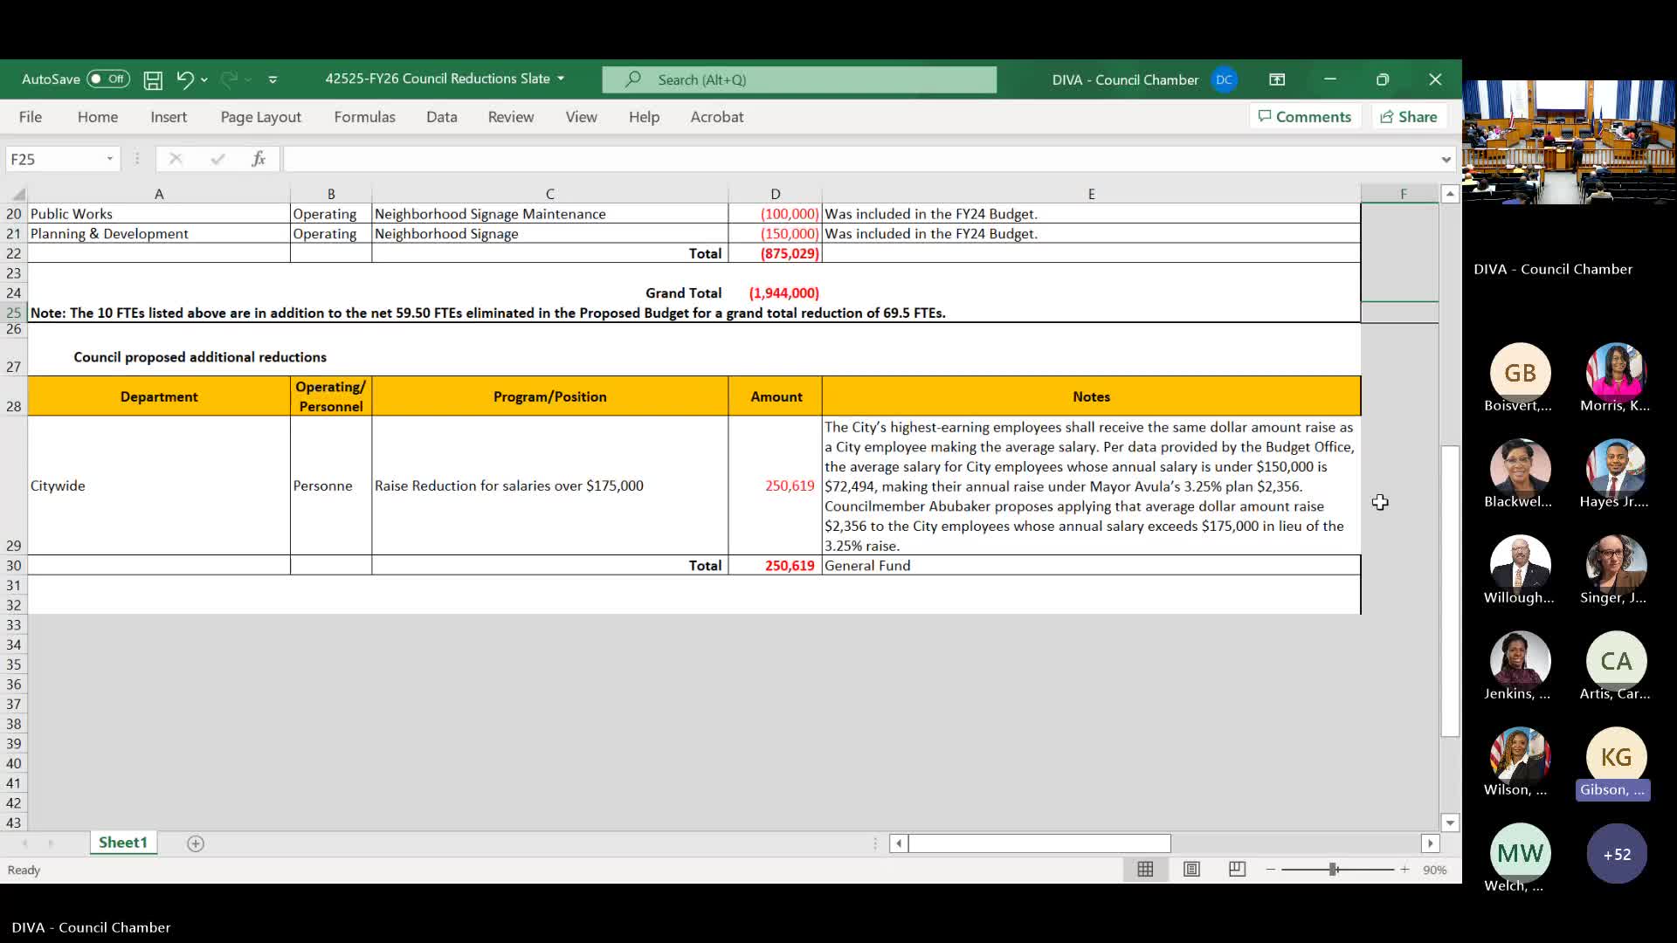1677x943 pixels.
Task: Click the Save disk icon
Action: point(153,79)
